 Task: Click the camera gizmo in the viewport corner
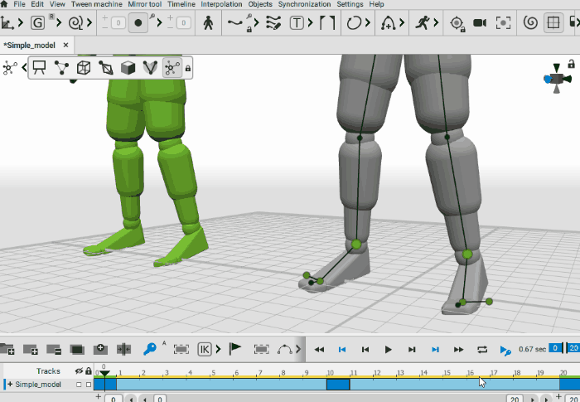557,78
